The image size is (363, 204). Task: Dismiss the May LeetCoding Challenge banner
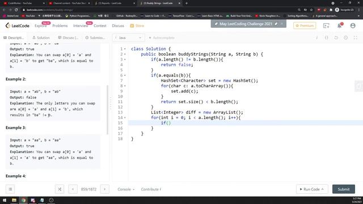pyautogui.click(x=282, y=24)
